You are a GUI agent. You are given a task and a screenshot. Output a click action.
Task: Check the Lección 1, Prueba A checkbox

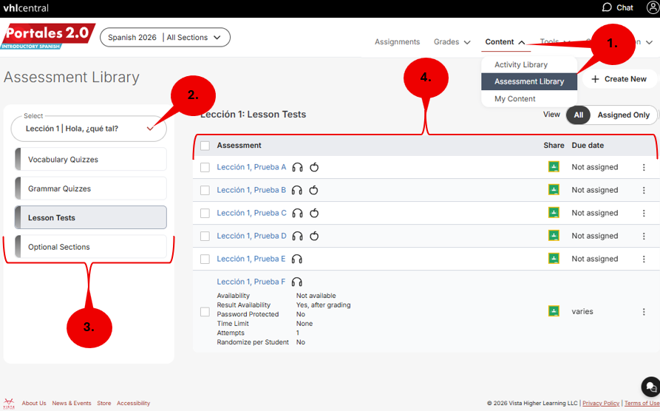tap(205, 168)
